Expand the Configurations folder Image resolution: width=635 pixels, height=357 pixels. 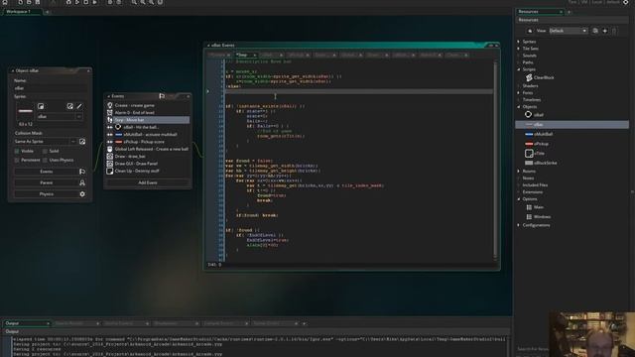(x=518, y=225)
